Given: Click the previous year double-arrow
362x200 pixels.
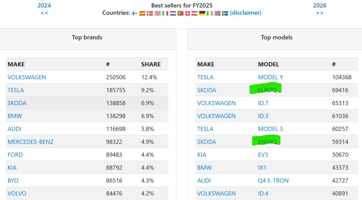Looking at the screenshot, I should (44, 13).
